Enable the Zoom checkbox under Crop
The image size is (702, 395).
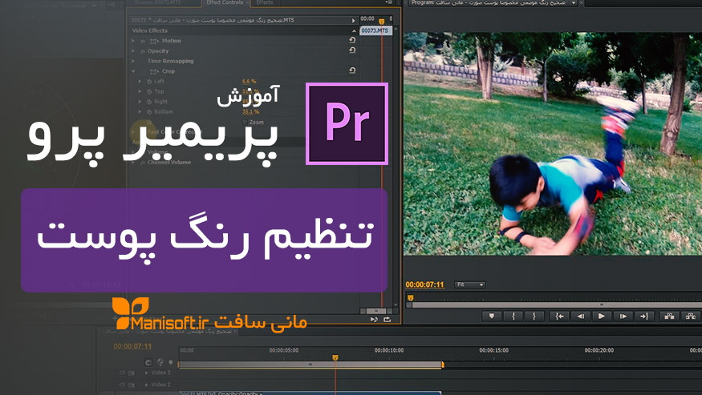coord(245,122)
